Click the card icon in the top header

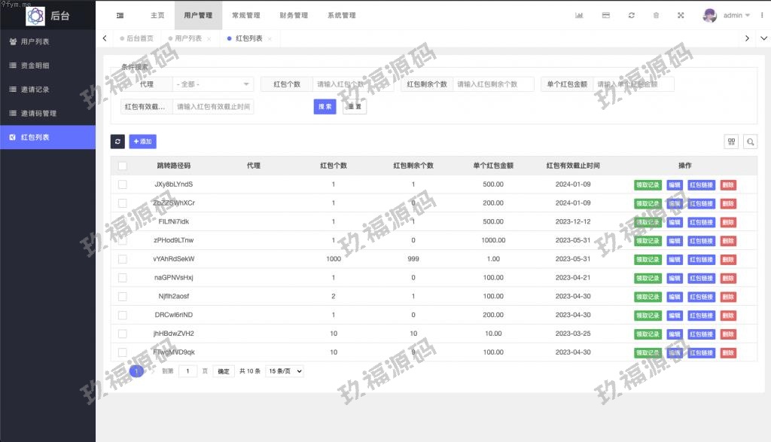[x=605, y=15]
